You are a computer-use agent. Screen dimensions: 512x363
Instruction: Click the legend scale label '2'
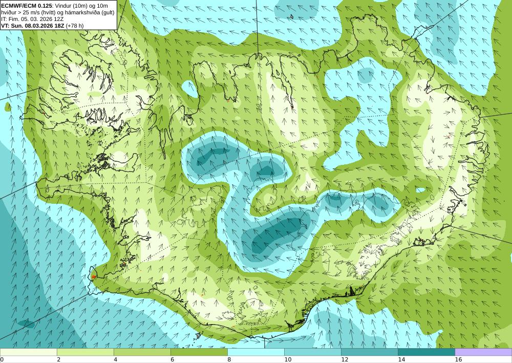[58, 360]
